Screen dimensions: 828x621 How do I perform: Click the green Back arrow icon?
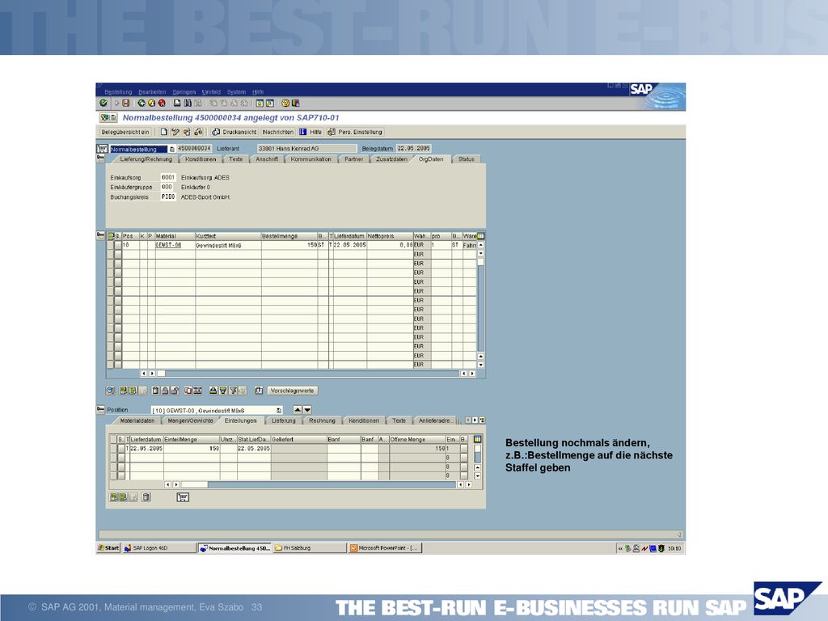[141, 103]
